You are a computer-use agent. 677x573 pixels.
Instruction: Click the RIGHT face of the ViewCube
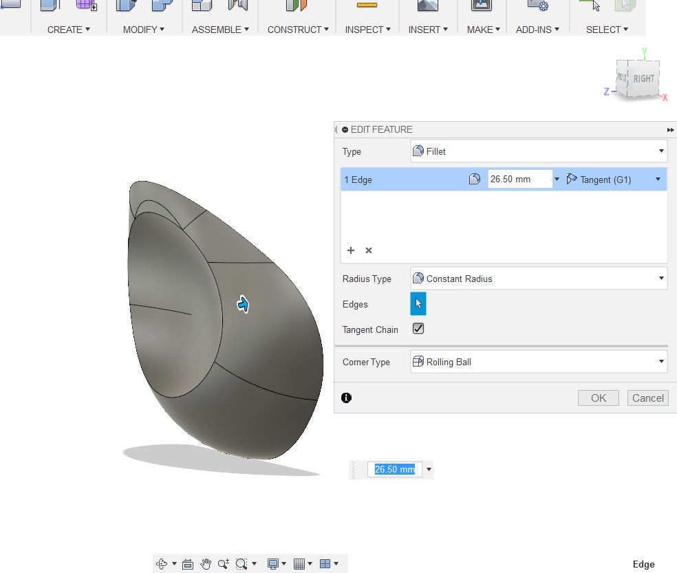click(644, 78)
